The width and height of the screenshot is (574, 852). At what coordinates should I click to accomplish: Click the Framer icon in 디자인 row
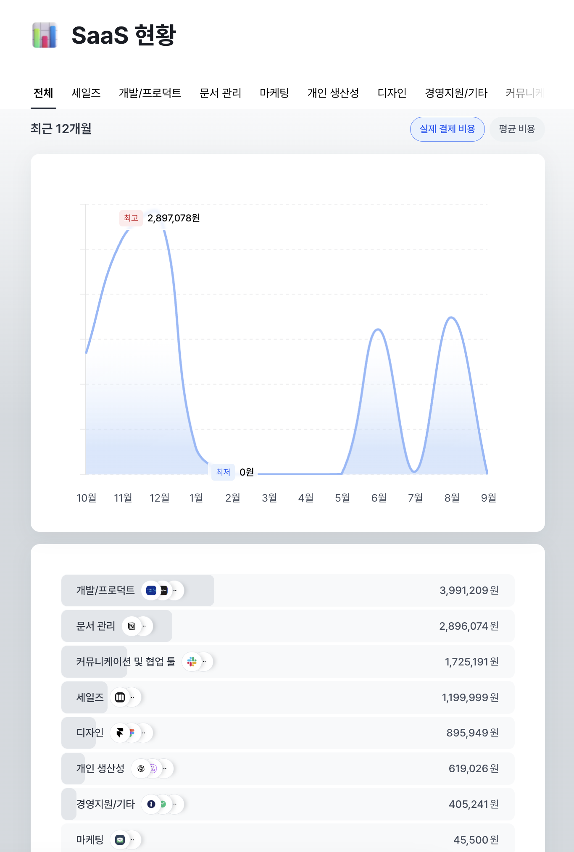[x=120, y=733]
